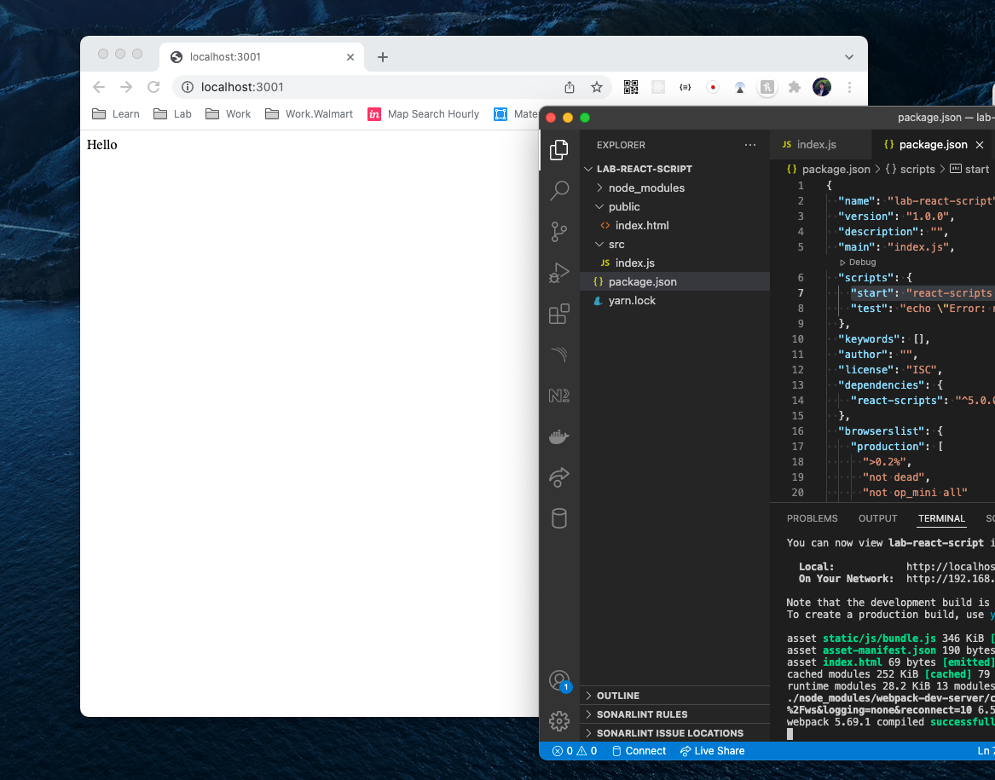Open the Extensions view

pyautogui.click(x=559, y=314)
